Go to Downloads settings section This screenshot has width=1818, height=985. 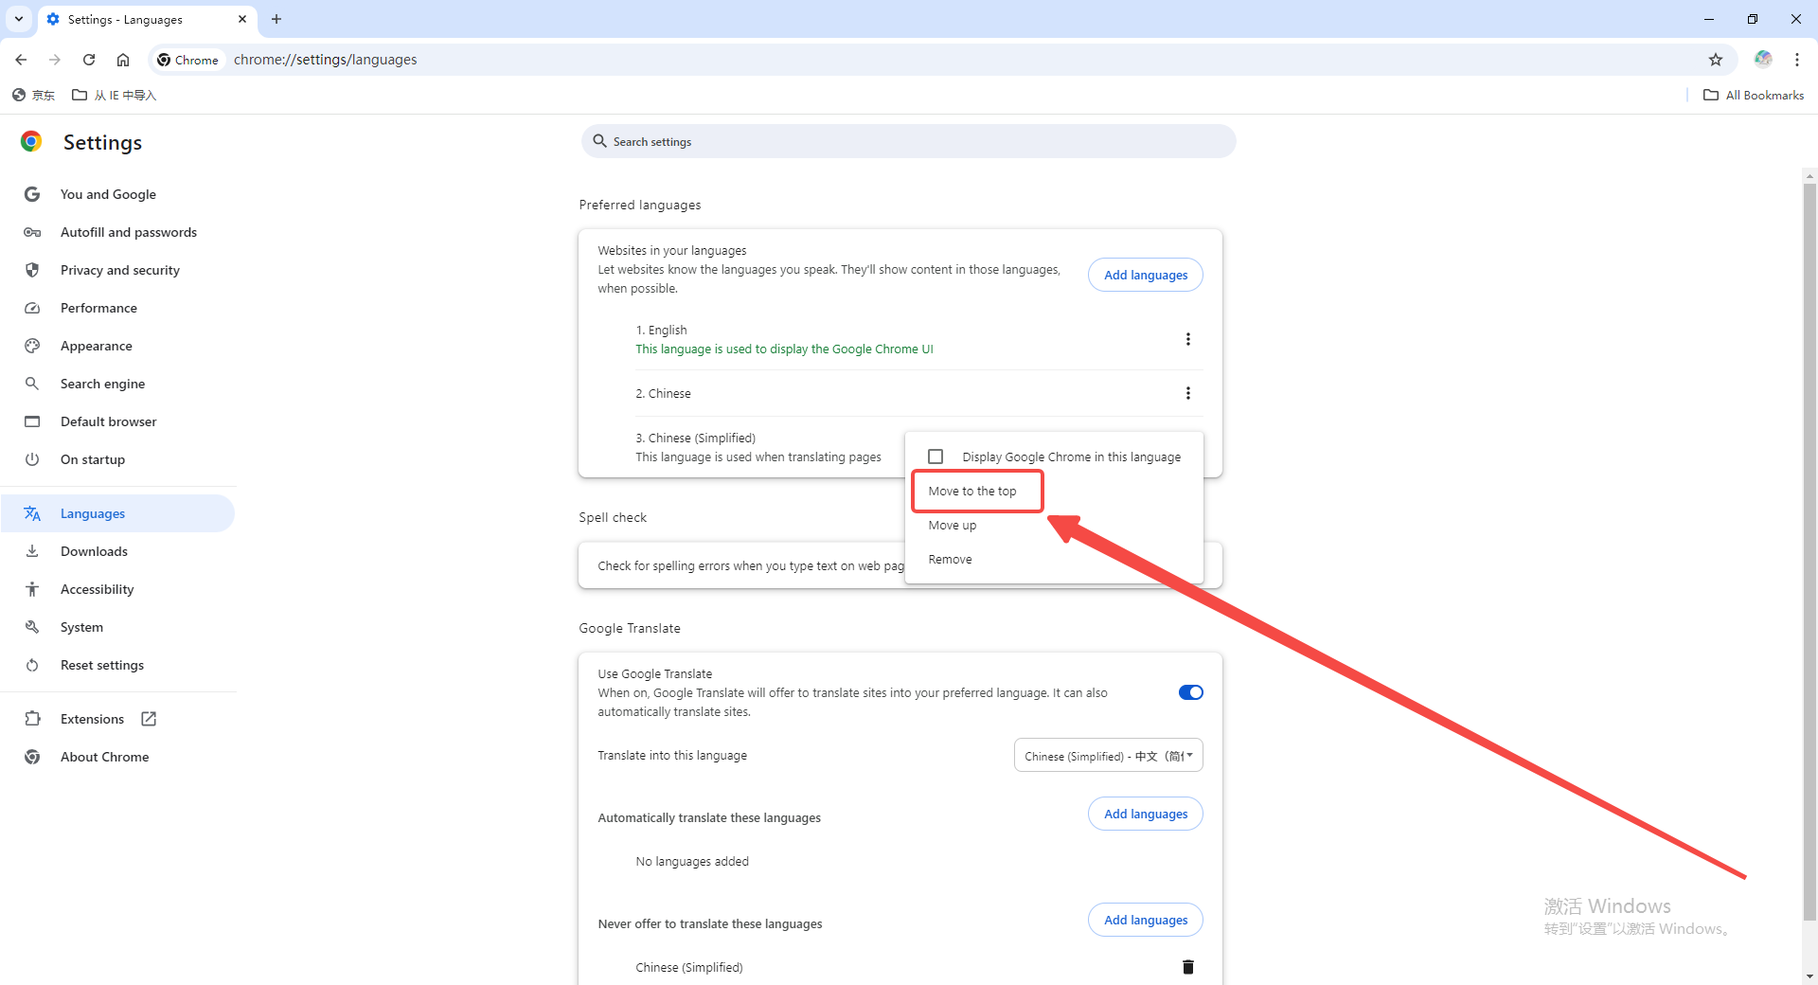94,551
